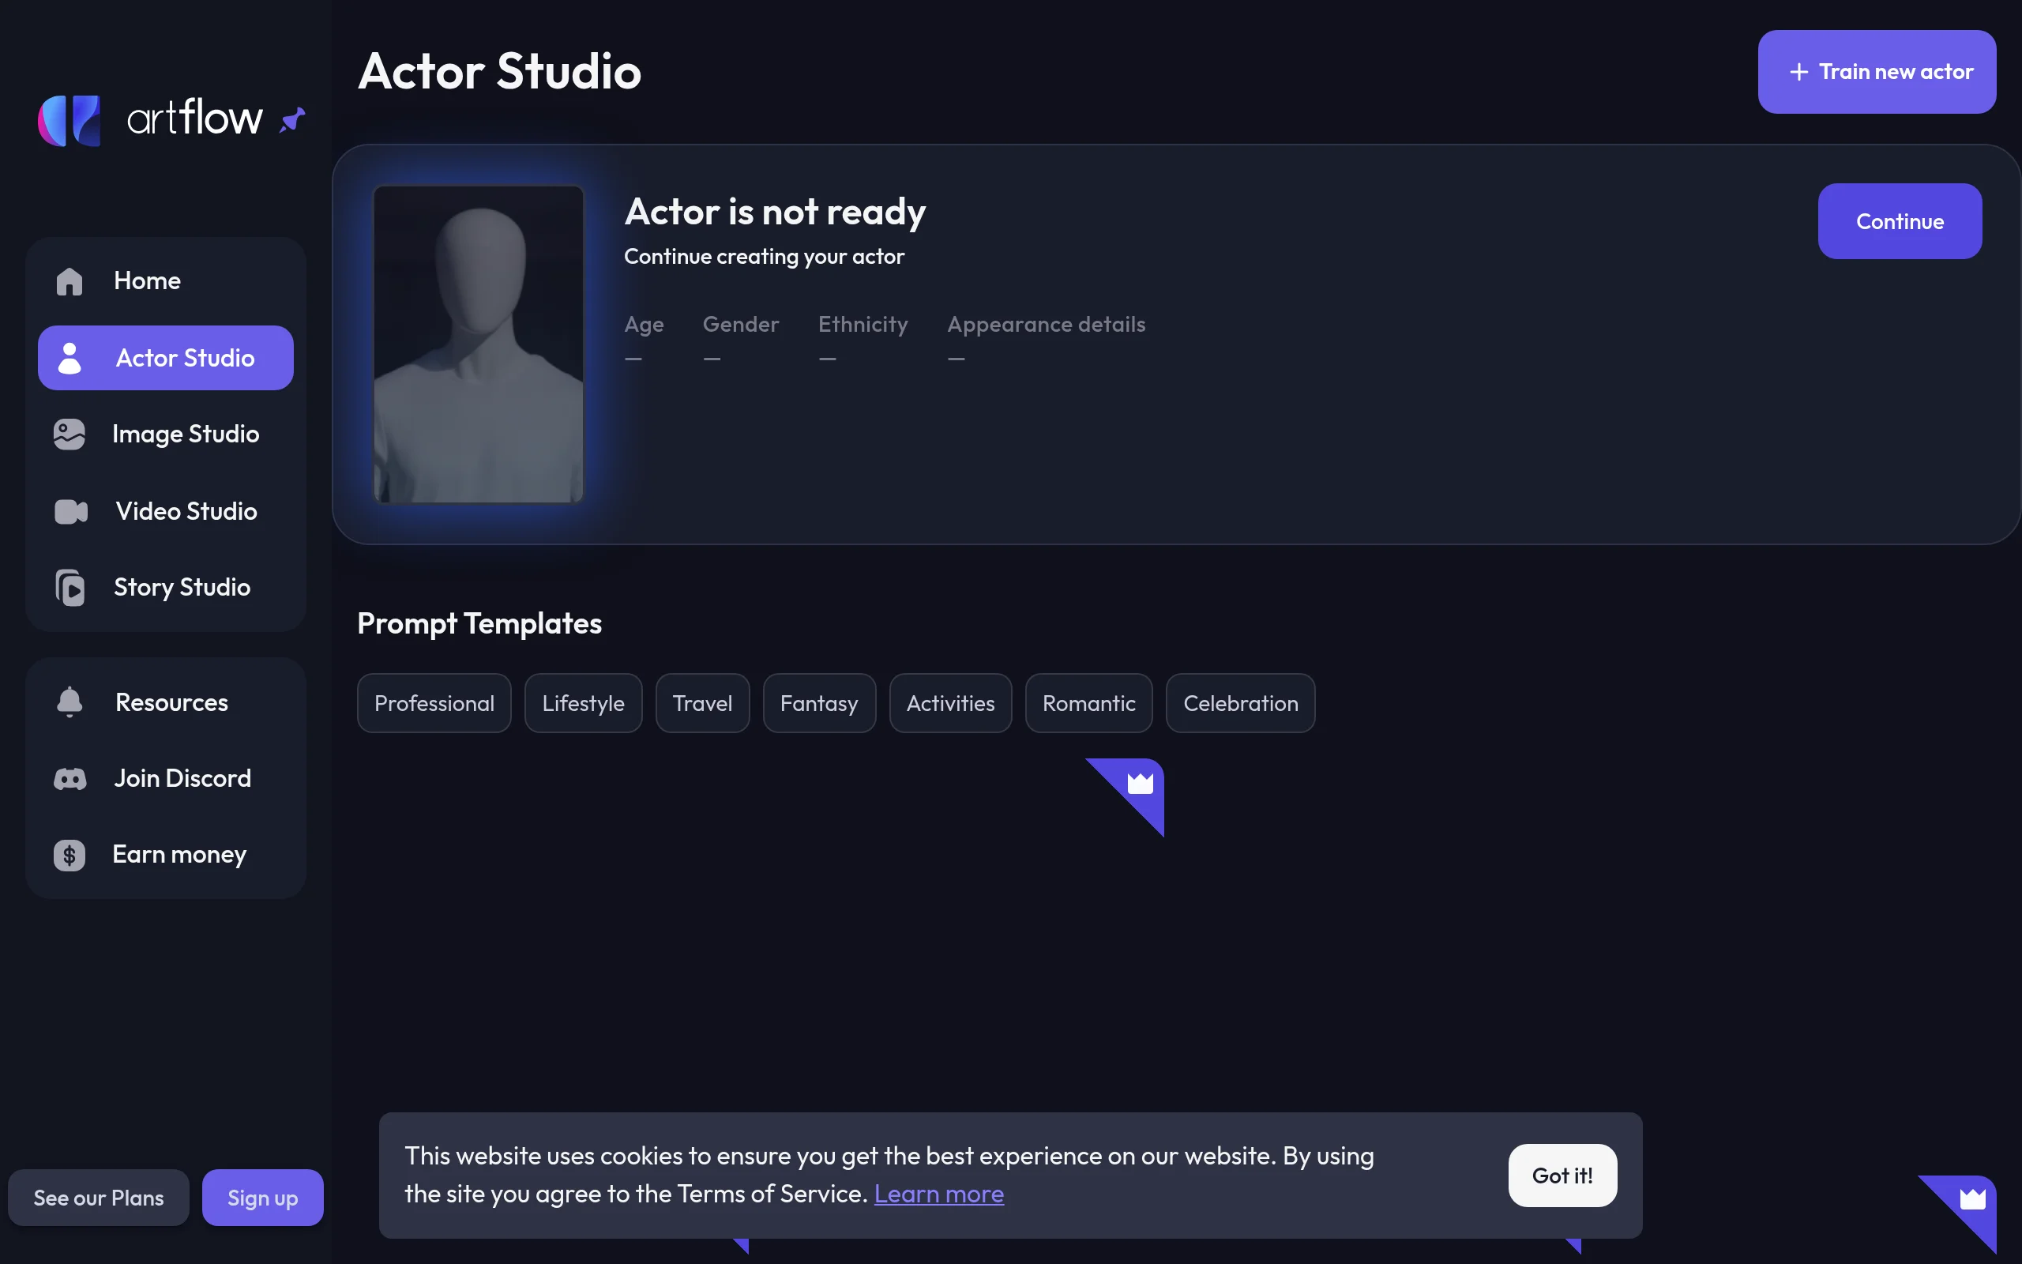Select the Fantasy template category
This screenshot has width=2022, height=1264.
pyautogui.click(x=819, y=703)
